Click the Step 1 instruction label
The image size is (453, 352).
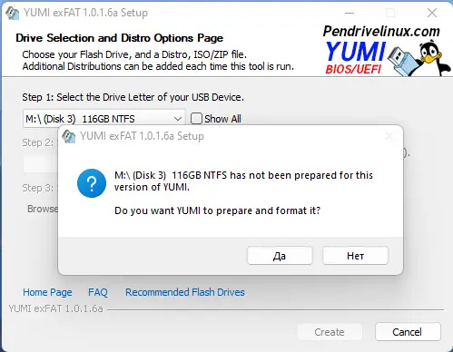coord(133,97)
